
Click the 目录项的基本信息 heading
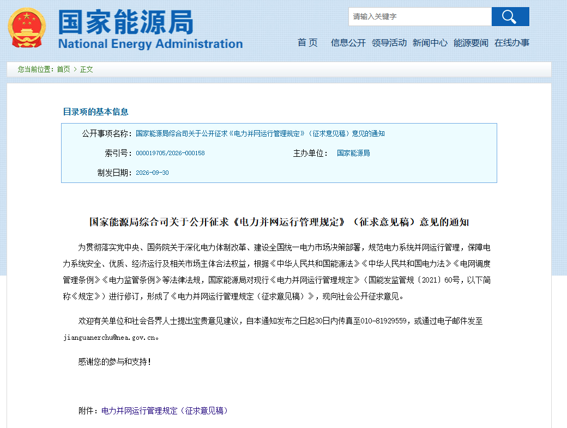pos(95,112)
